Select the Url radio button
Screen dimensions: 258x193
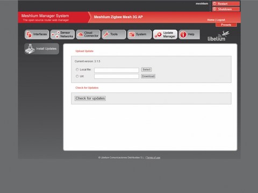coord(77,76)
